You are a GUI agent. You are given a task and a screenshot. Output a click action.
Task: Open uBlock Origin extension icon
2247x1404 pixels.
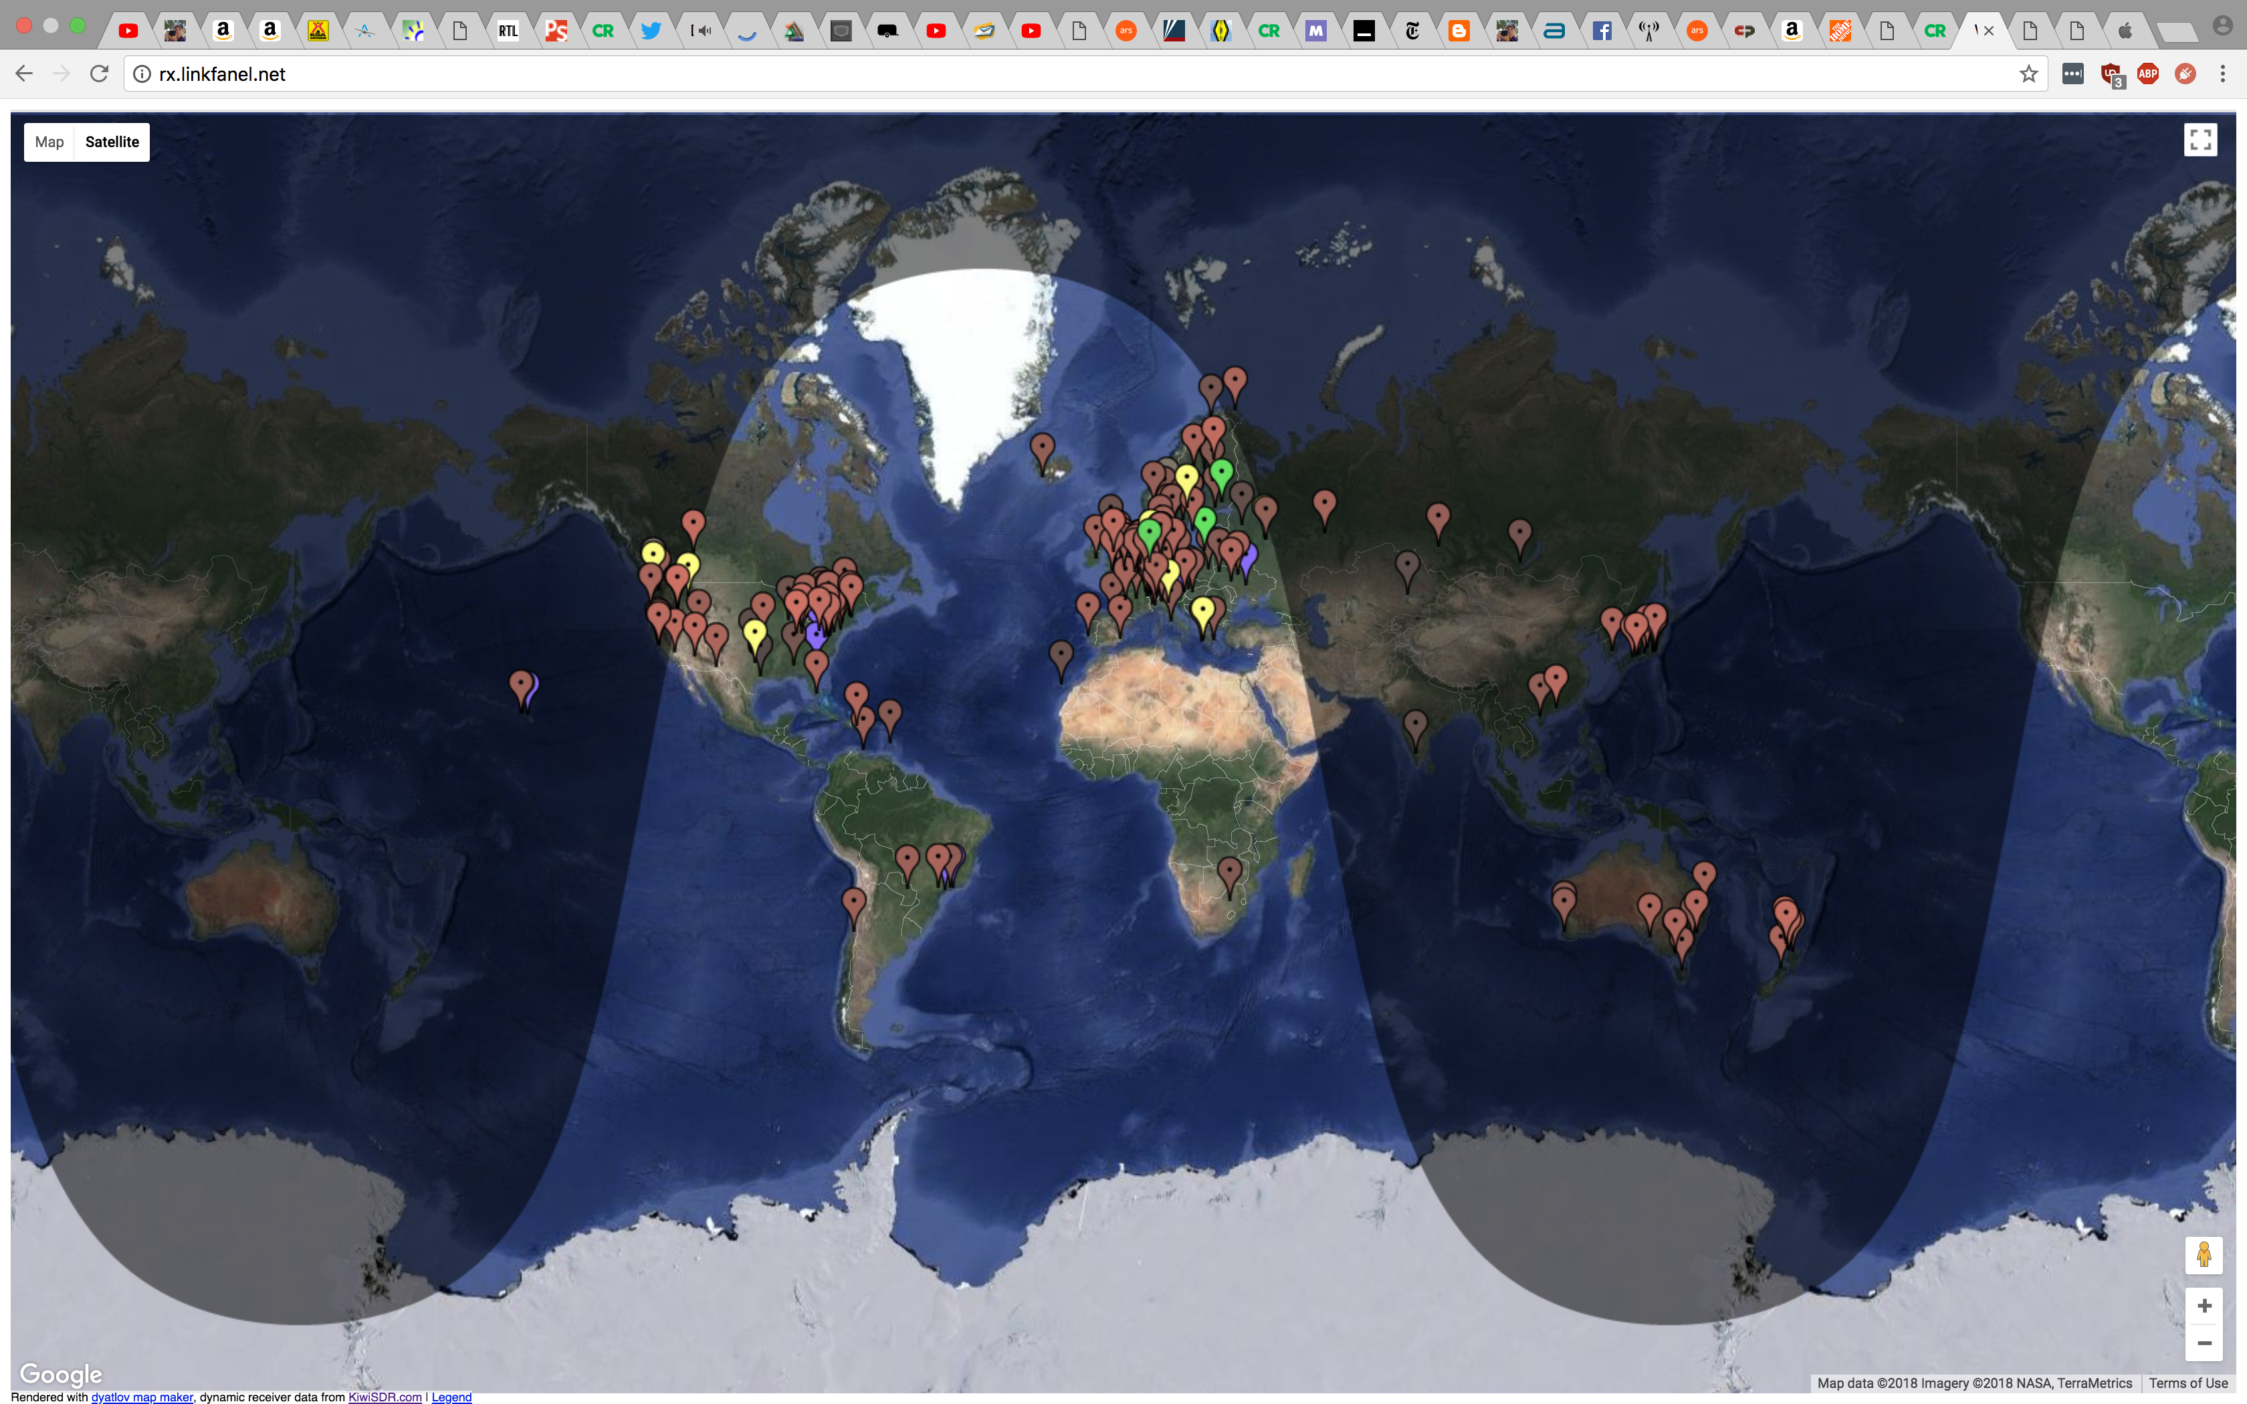pos(2111,74)
